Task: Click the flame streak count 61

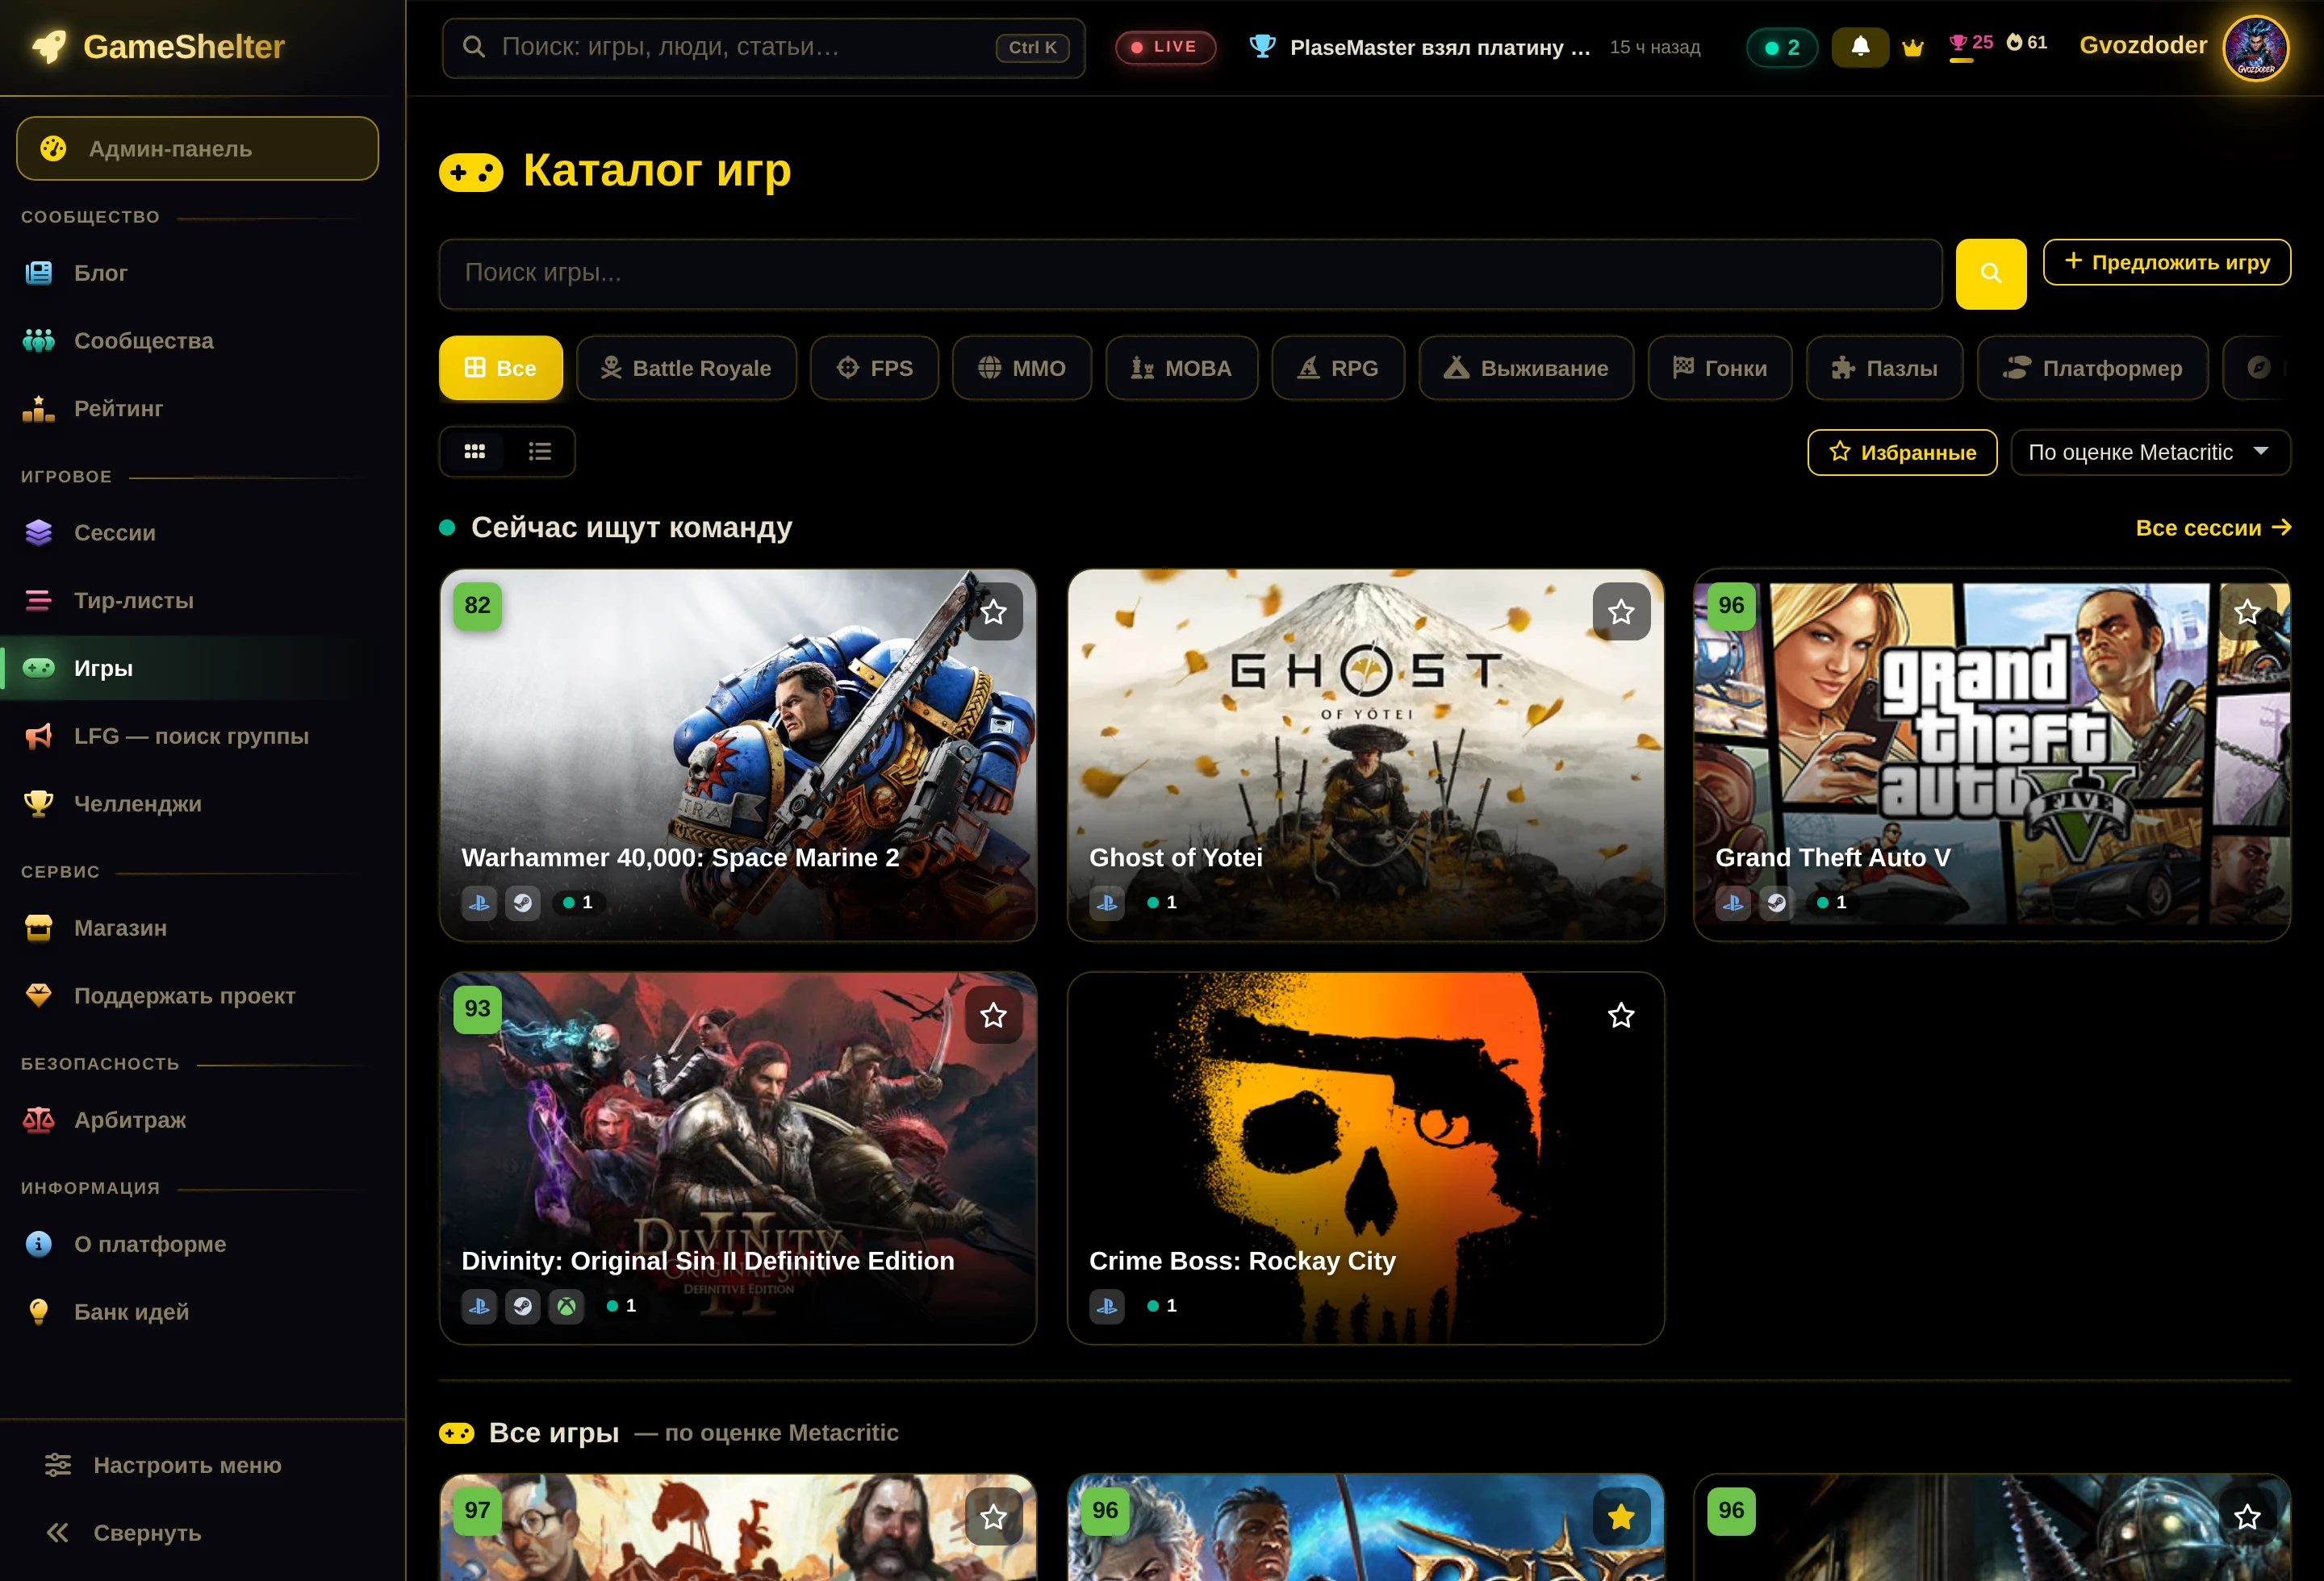Action: pos(2027,43)
